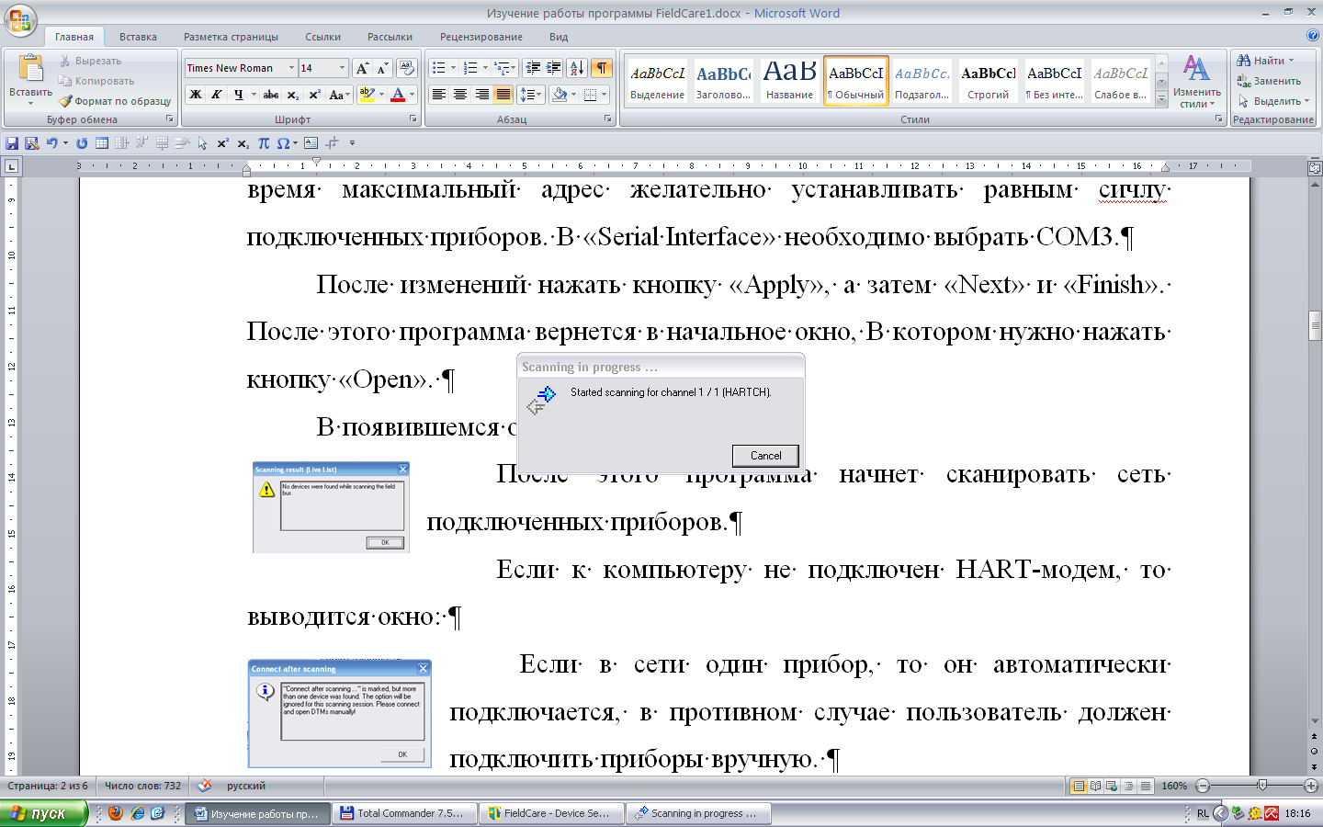This screenshot has height=827, width=1323.
Task: Toggle Print Layout view in status bar
Action: [1079, 787]
